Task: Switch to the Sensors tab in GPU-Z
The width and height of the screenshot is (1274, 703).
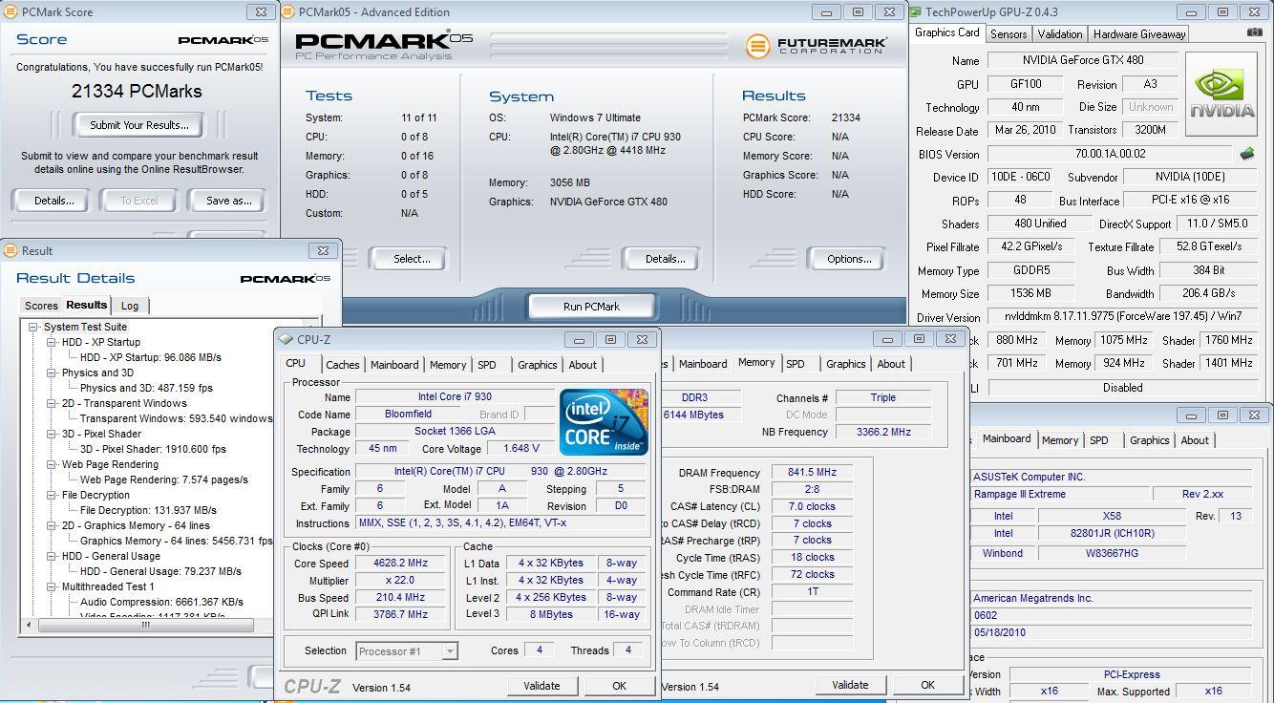Action: tap(1009, 33)
